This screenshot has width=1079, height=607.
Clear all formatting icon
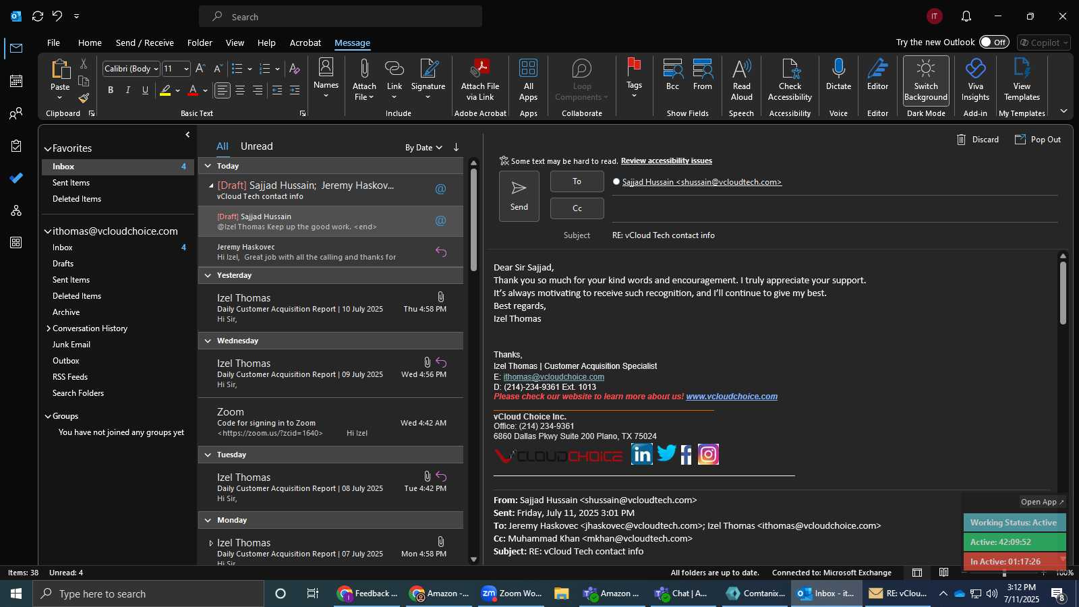[x=294, y=69]
